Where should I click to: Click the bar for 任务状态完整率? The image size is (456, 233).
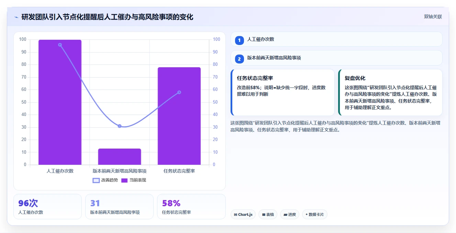pos(179,116)
